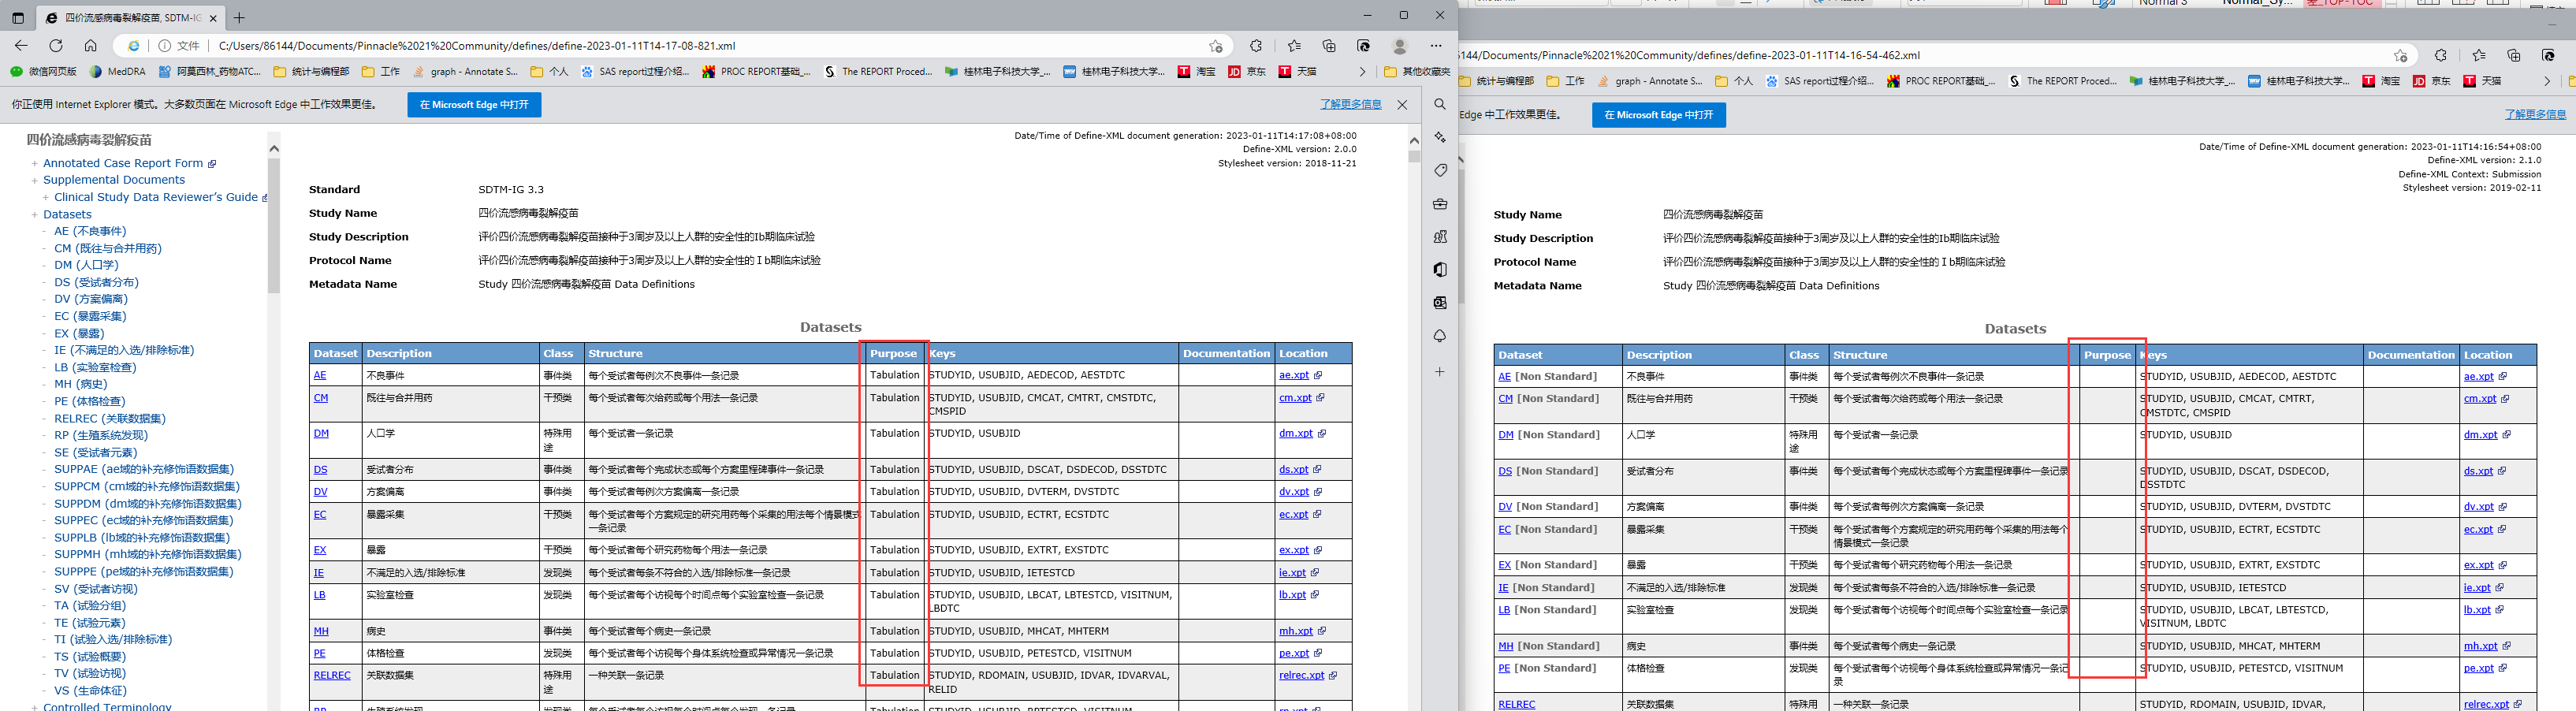
Task: Open the 京东 bookmark in left window
Action: pyautogui.click(x=1247, y=72)
